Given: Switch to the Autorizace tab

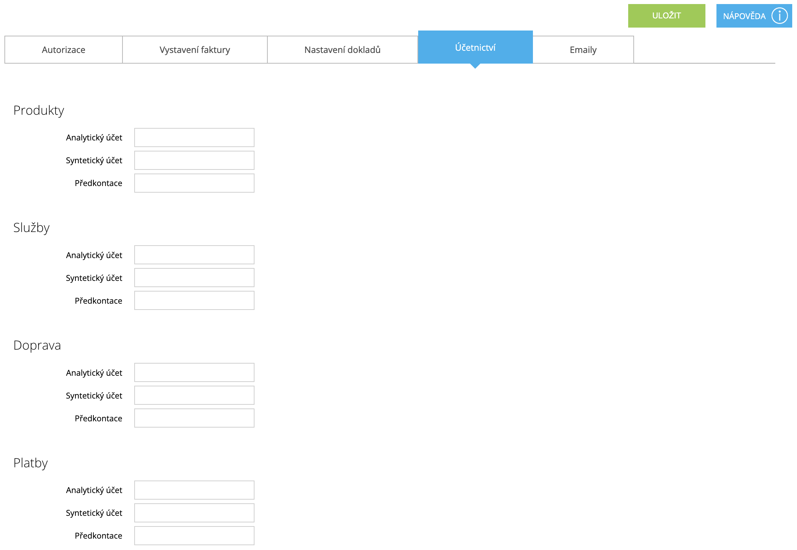Looking at the screenshot, I should point(64,50).
